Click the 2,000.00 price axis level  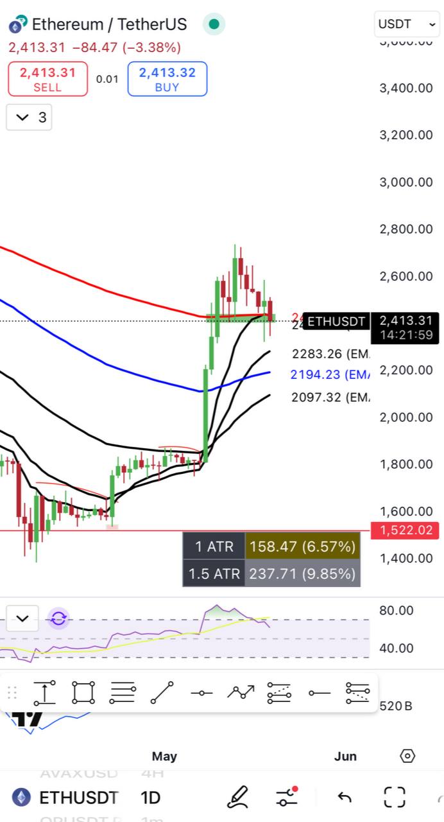[406, 417]
